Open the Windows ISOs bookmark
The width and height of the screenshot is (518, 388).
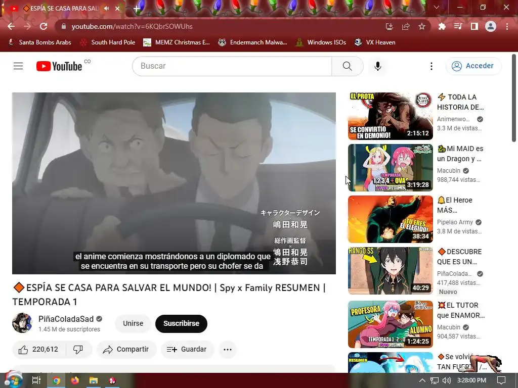coord(321,42)
